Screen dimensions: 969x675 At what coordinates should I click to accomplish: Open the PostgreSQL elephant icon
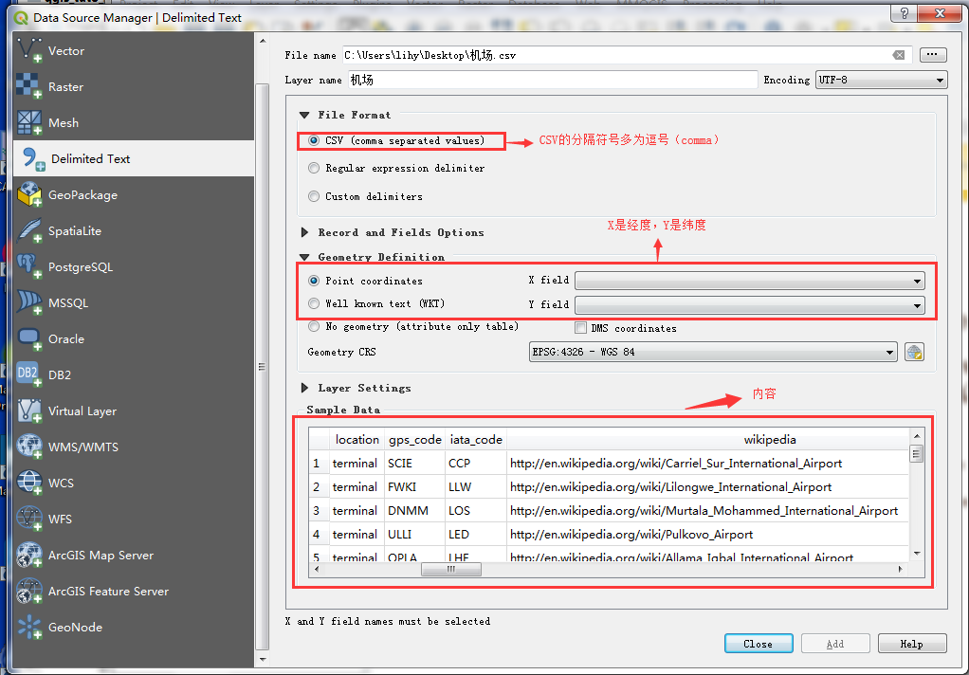click(x=30, y=267)
